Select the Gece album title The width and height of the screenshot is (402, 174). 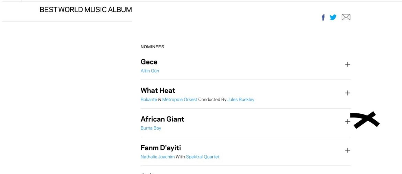click(149, 62)
